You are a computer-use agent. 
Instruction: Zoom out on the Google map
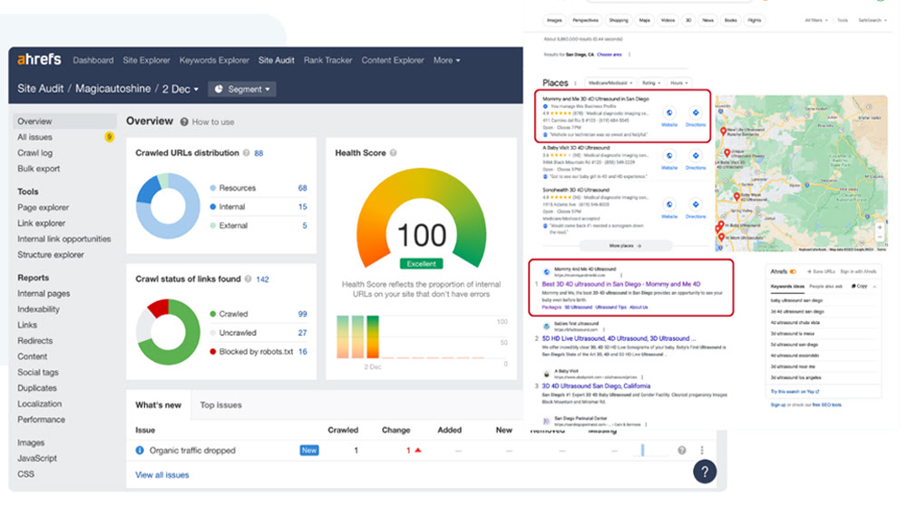880,238
